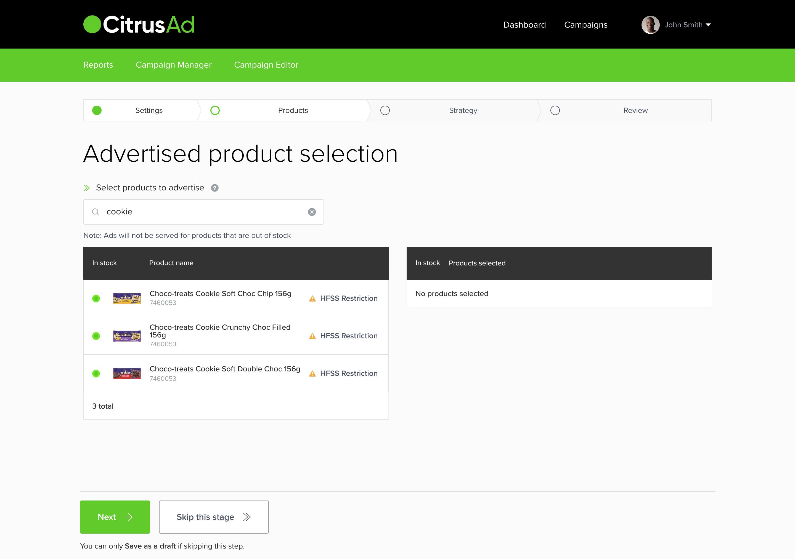Select the Settings step circle
This screenshot has height=559, width=795.
[x=97, y=110]
